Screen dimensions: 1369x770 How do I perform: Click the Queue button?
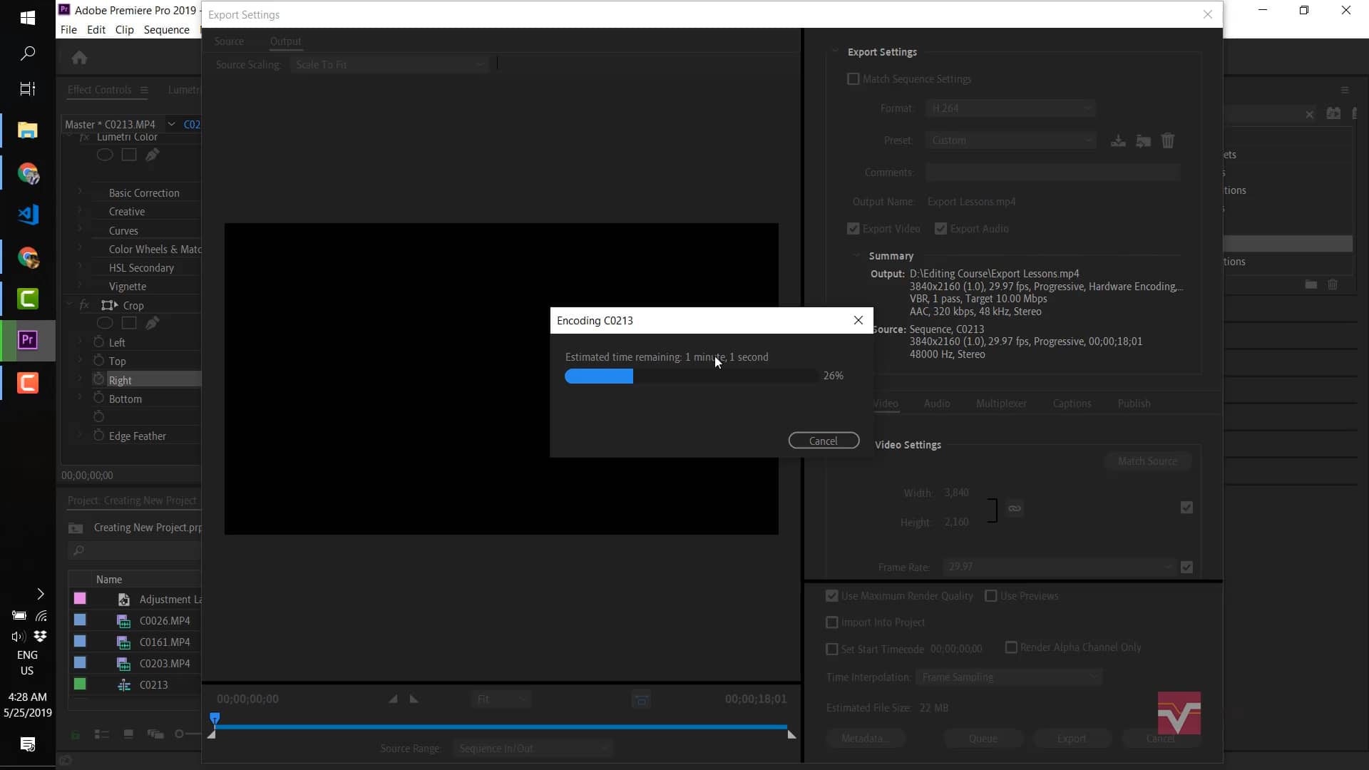point(983,739)
